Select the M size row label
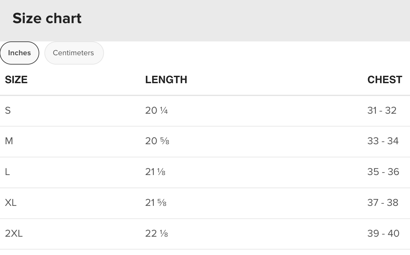 pos(9,141)
